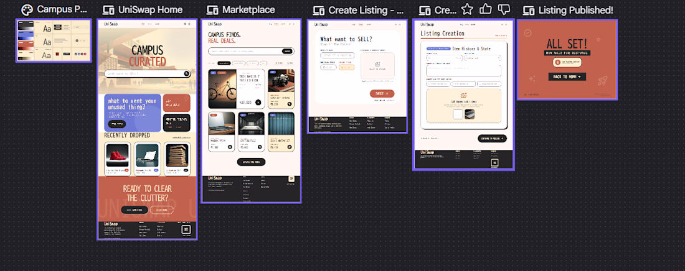Give a thumbs down to the Cre... frame
Viewport: 685px width, 271px height.
click(x=504, y=9)
